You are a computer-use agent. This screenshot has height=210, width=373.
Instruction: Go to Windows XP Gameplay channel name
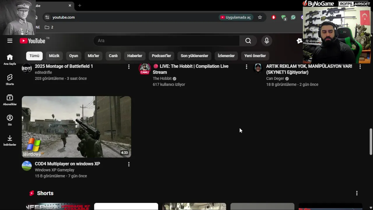(x=54, y=170)
